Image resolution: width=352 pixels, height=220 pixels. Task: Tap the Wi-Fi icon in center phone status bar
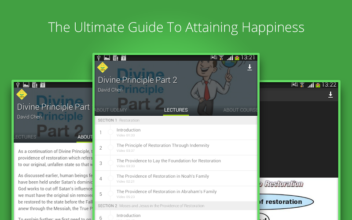click(x=221, y=58)
